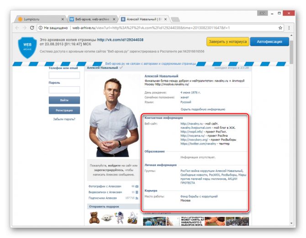
Task: Reload the page with refresh icon
Action: pyautogui.click(x=32, y=28)
